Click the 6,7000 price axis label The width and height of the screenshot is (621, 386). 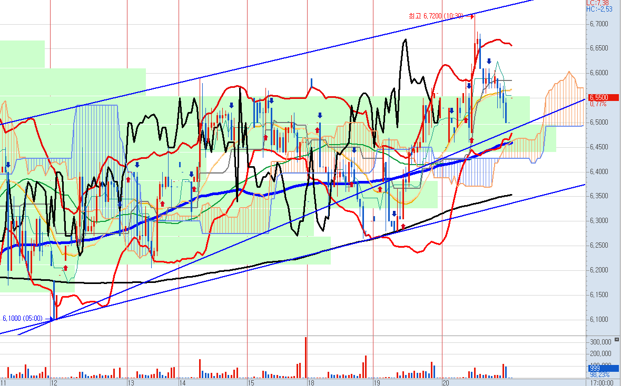pyautogui.click(x=599, y=24)
